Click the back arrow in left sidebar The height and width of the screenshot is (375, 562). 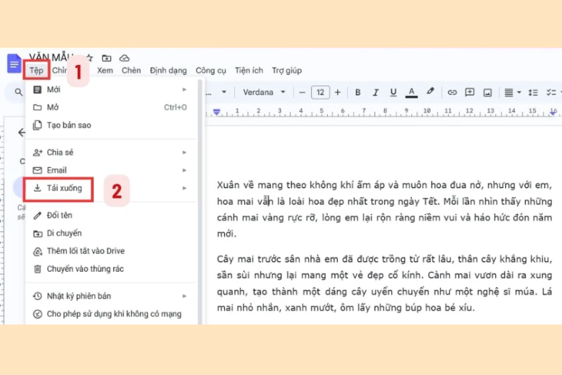pyautogui.click(x=22, y=133)
